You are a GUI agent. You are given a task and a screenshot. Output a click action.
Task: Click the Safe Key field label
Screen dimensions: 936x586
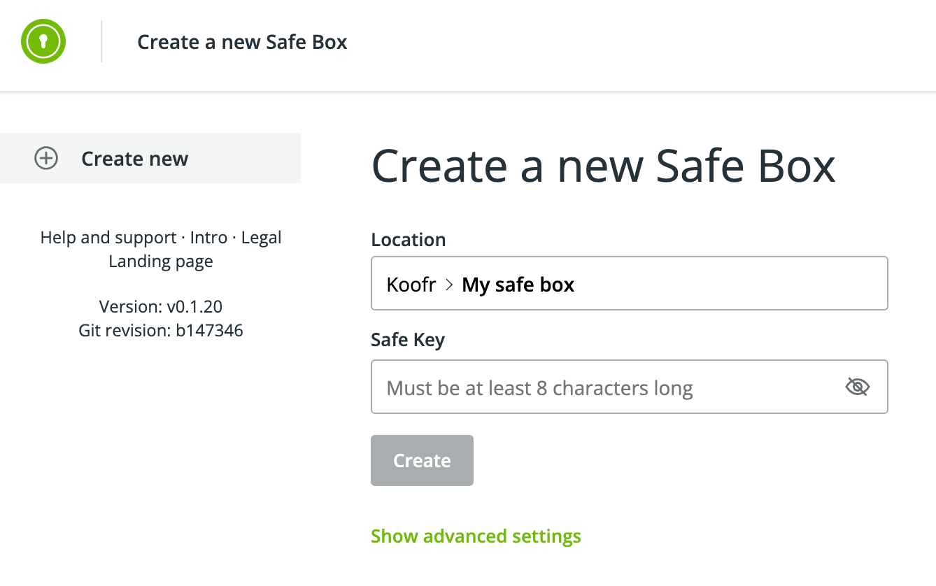[408, 341]
